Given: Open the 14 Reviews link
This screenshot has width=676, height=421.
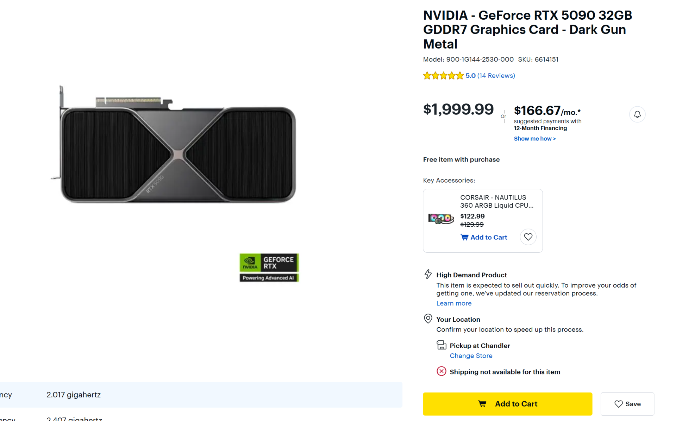Looking at the screenshot, I should pos(496,76).
